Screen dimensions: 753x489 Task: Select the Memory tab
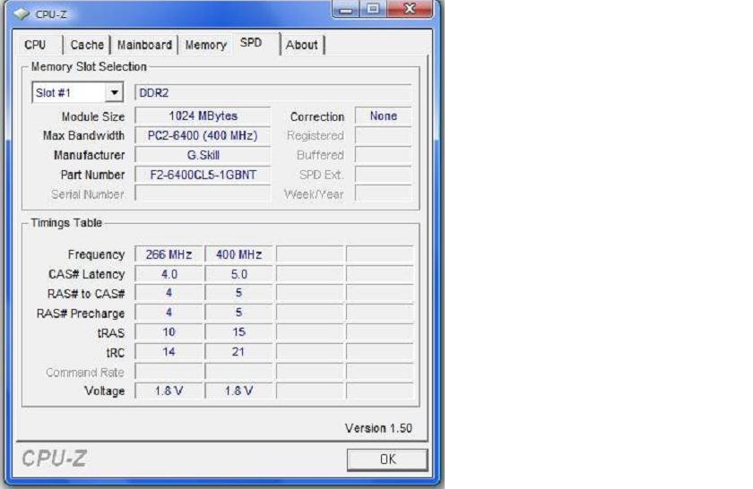coord(205,45)
